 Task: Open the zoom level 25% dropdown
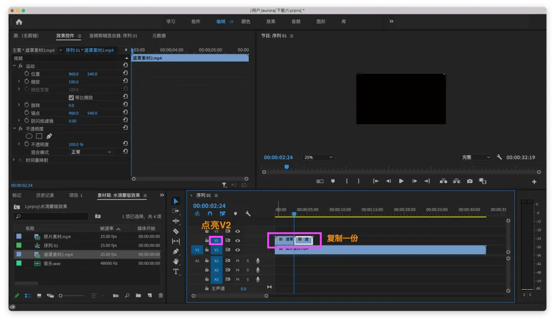[318, 157]
